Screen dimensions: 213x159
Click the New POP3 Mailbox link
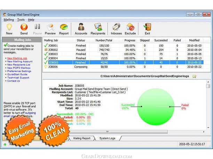19,68
